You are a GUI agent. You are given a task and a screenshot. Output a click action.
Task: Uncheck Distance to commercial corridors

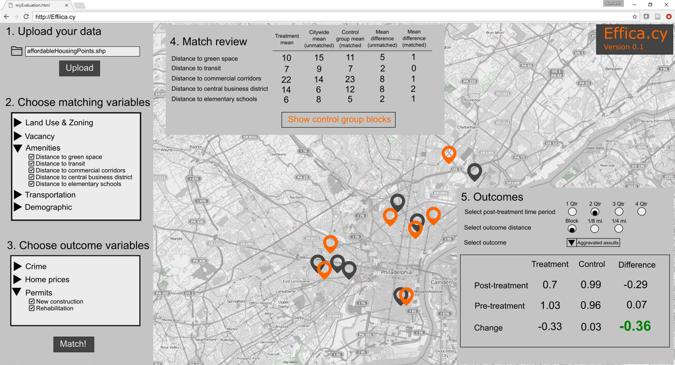(x=31, y=170)
